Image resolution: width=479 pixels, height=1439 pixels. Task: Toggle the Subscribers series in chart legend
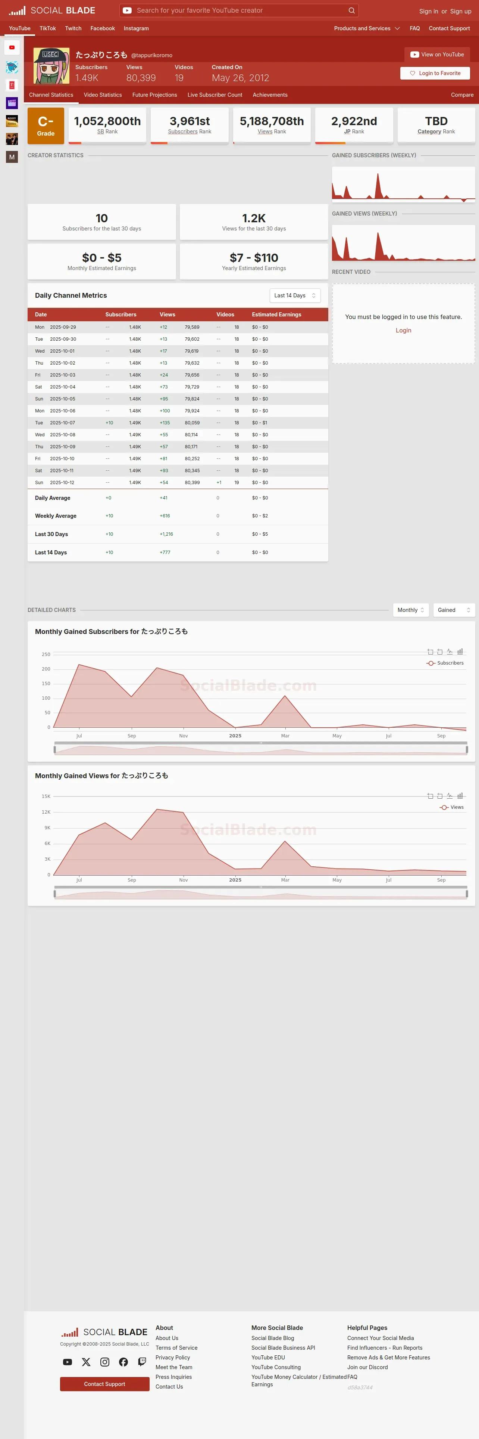coord(445,663)
